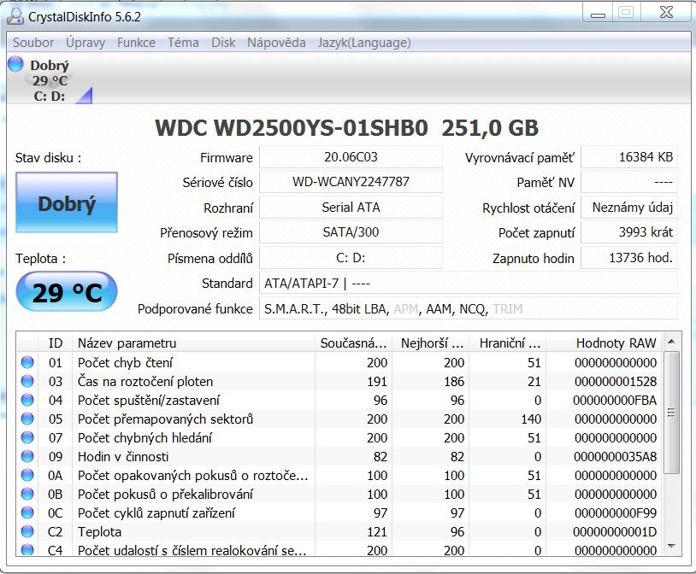Screen dimensions: 696x574
Task: Click RAW value 000000001528
Action: [x=616, y=382]
